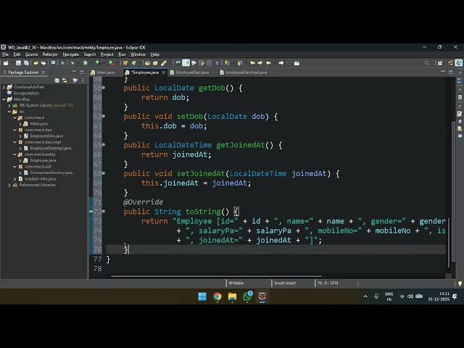Open WhatsApp from the taskbar
The height and width of the screenshot is (348, 464).
click(x=247, y=297)
